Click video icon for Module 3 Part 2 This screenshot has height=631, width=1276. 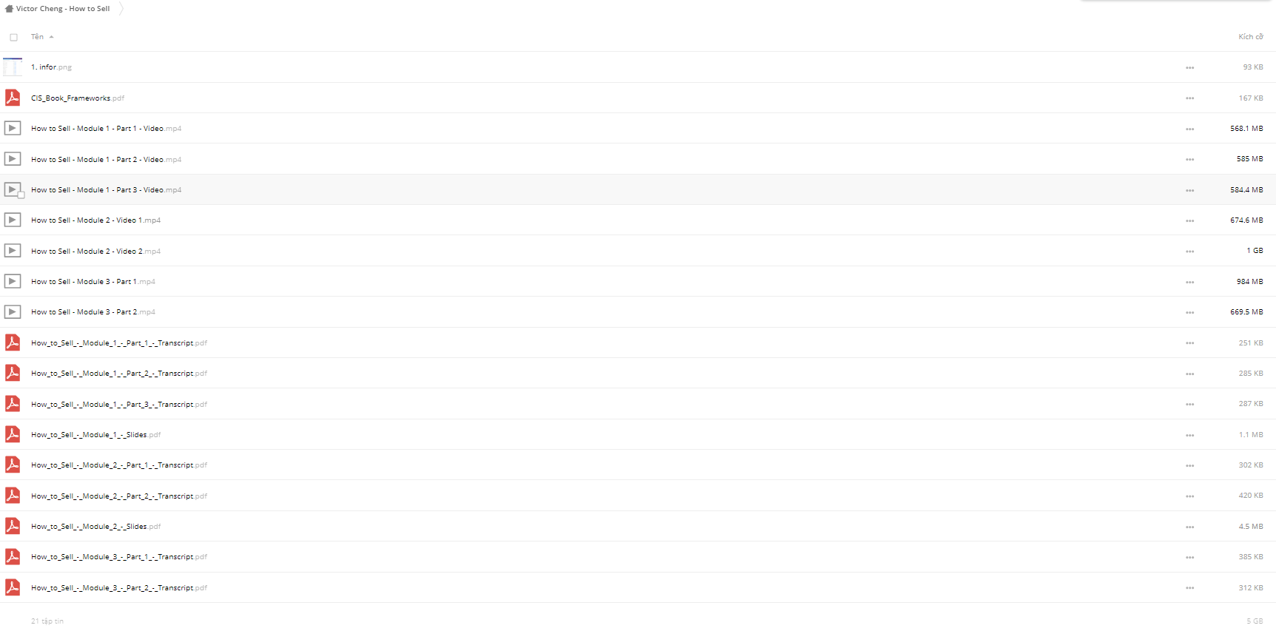(x=13, y=311)
